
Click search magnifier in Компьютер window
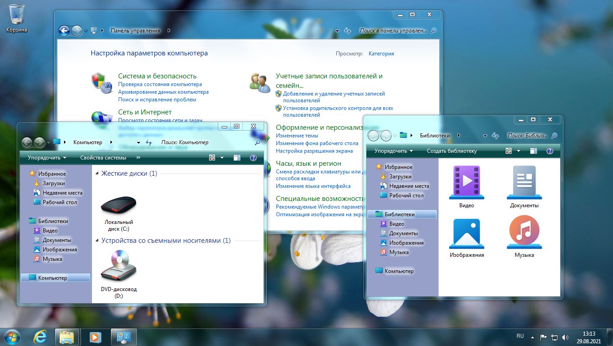[258, 142]
